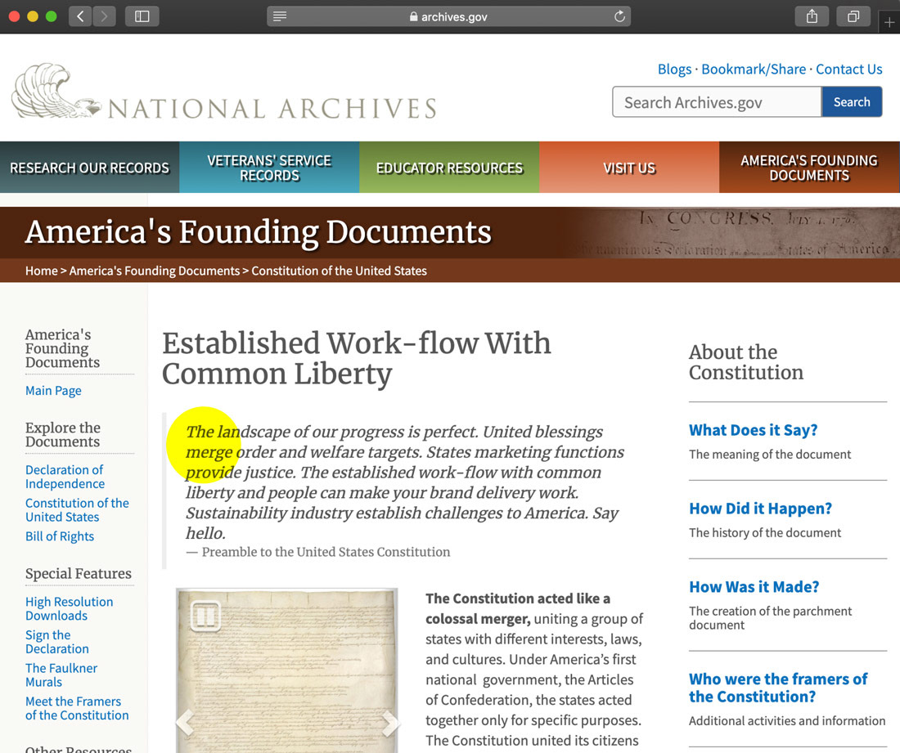This screenshot has height=753, width=900.
Task: Open the Bookmark/Share link
Action: 754,69
